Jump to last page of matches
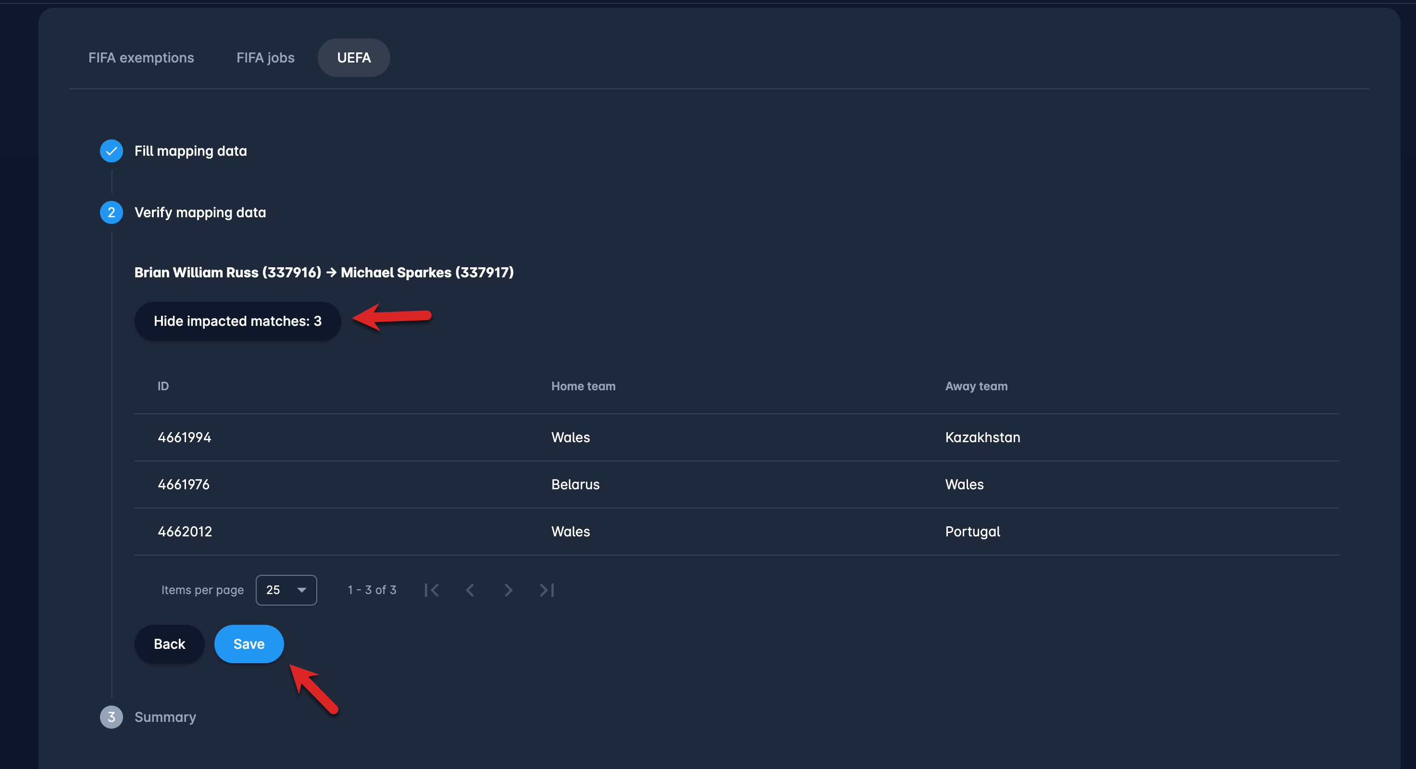1416x769 pixels. pyautogui.click(x=547, y=590)
